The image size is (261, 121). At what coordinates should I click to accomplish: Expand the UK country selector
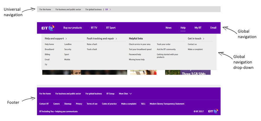pos(108,10)
